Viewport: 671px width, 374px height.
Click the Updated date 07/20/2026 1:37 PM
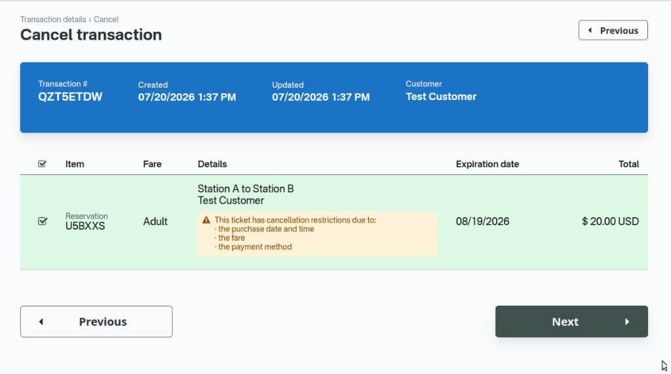tap(321, 97)
